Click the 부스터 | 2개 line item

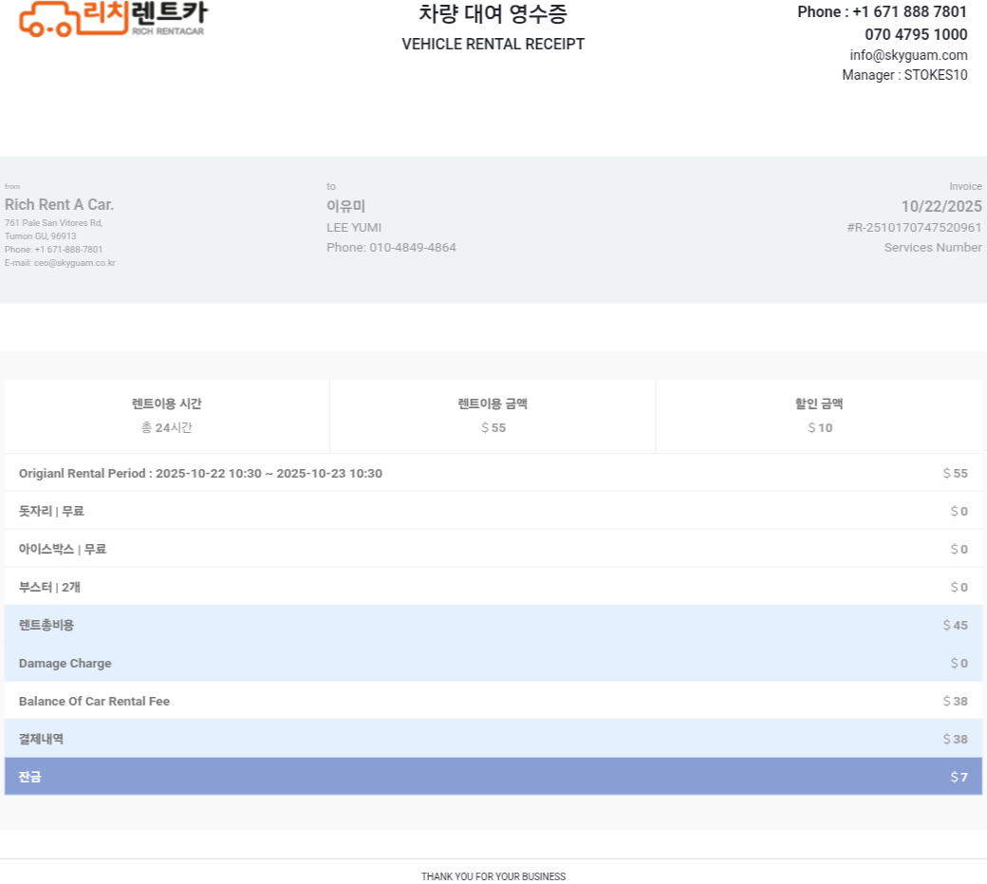49,587
